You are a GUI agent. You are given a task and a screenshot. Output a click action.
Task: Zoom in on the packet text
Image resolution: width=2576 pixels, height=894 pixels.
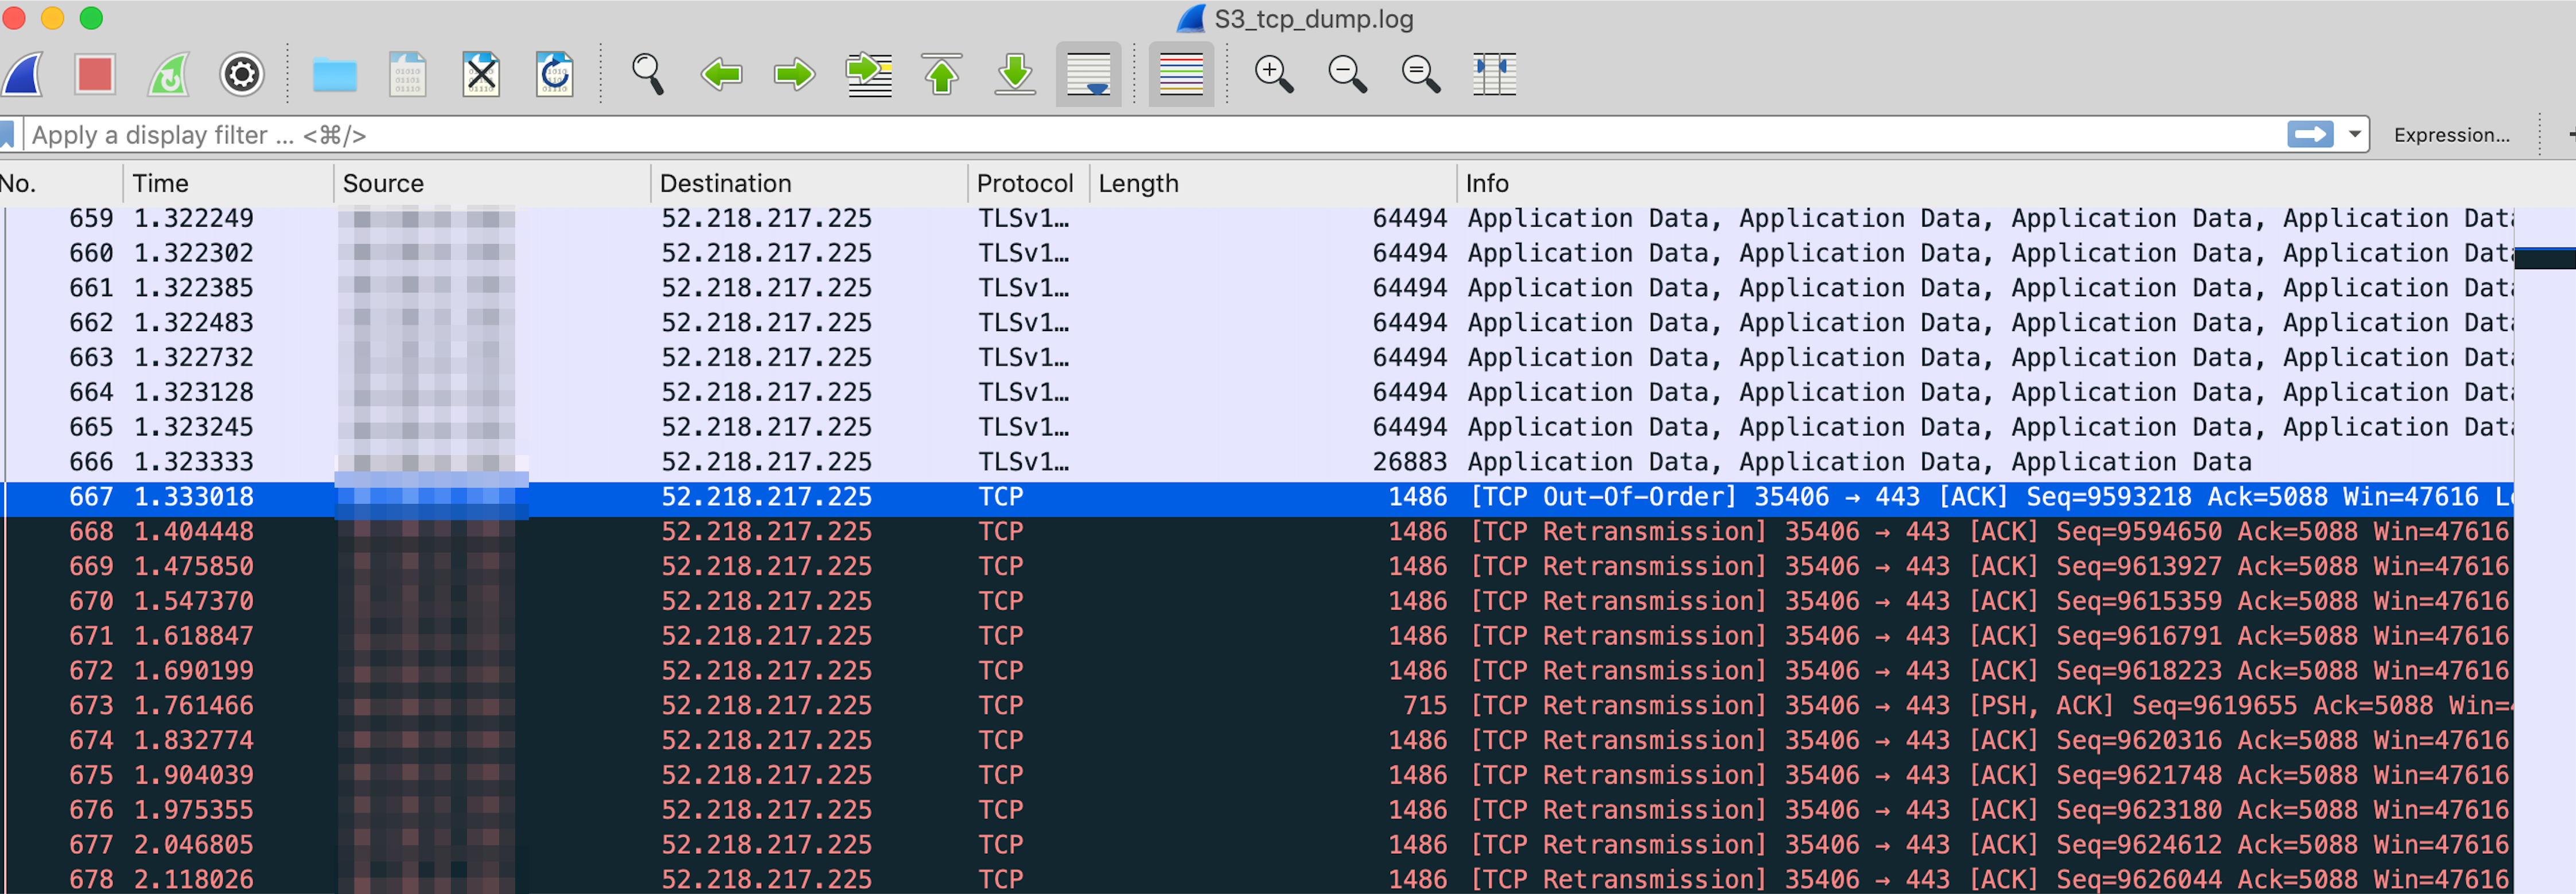[1274, 74]
